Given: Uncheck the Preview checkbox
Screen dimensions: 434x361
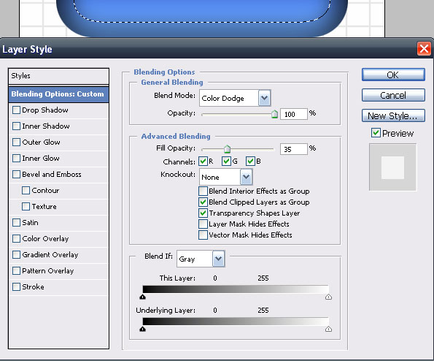Looking at the screenshot, I should pos(376,133).
